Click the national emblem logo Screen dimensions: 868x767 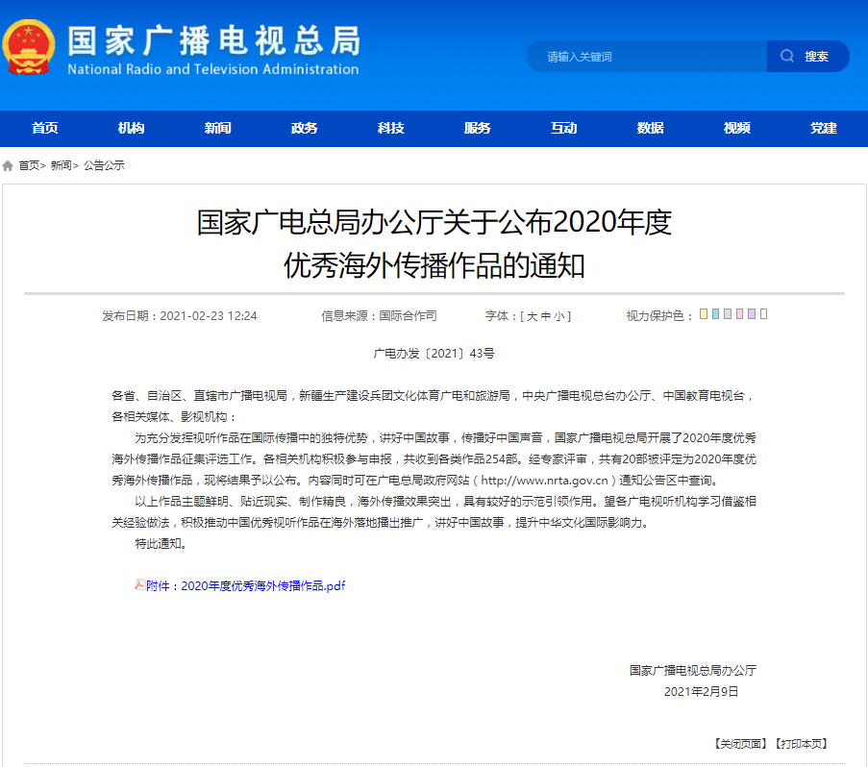click(x=29, y=48)
